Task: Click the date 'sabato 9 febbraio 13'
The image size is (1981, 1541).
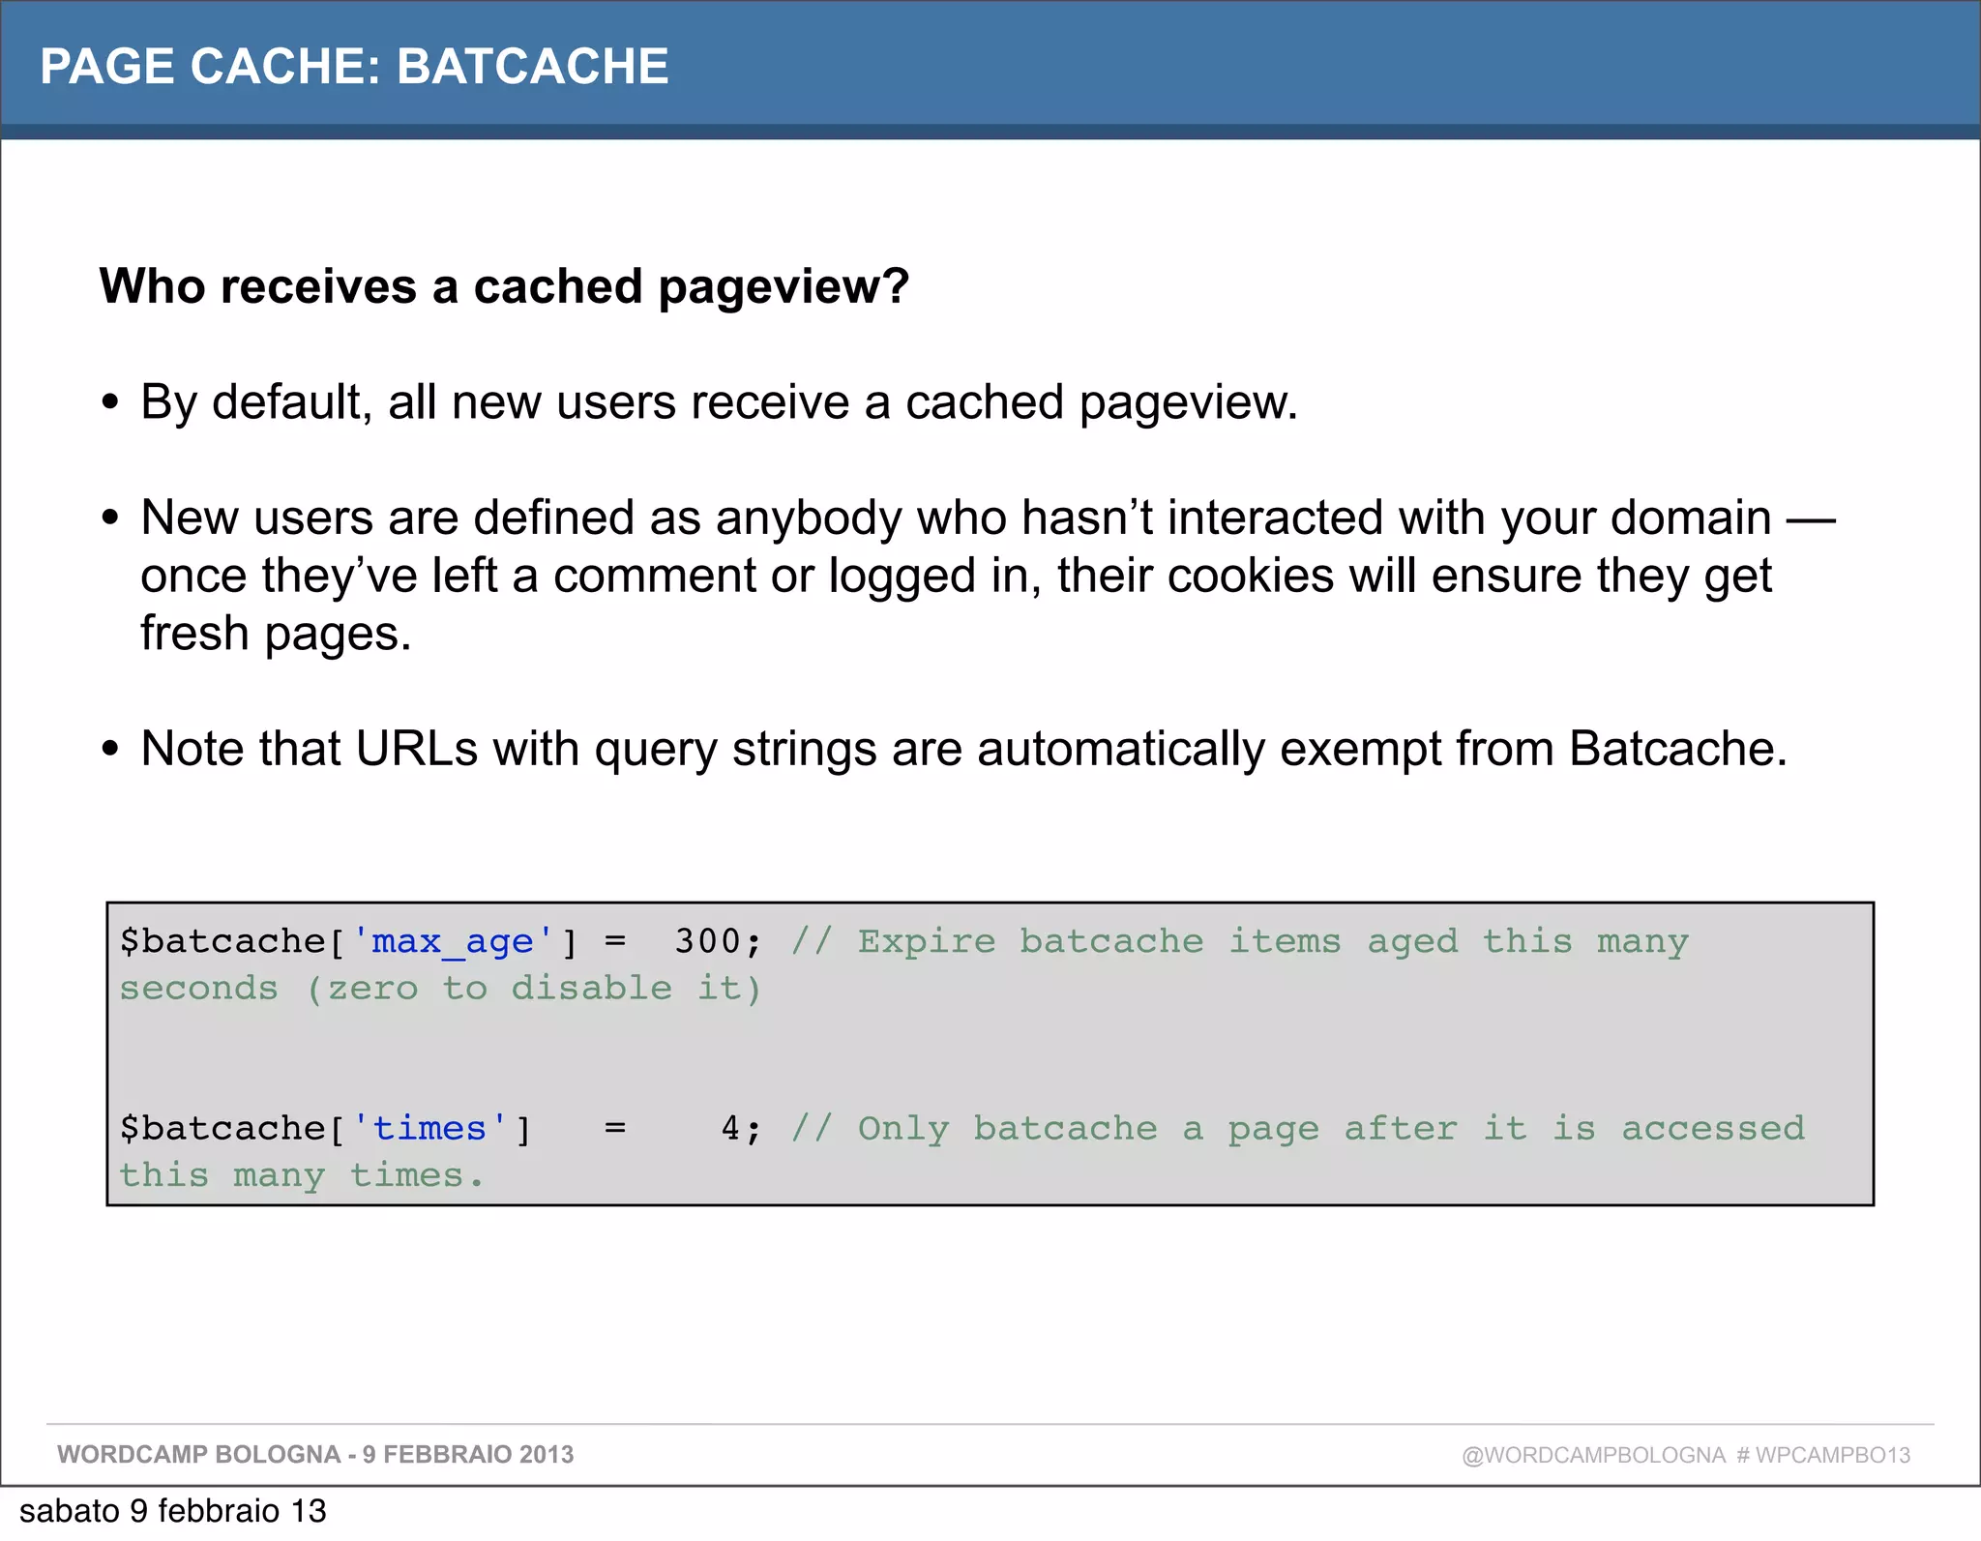Action: point(173,1511)
